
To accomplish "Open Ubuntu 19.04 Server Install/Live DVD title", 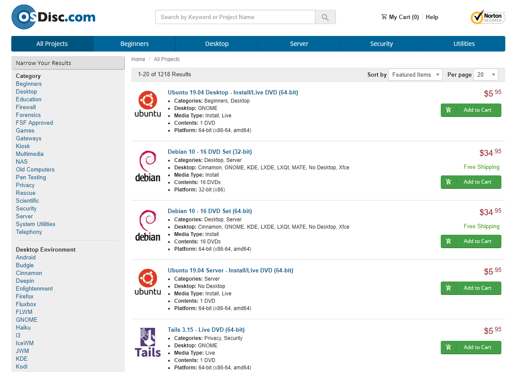I will [231, 271].
